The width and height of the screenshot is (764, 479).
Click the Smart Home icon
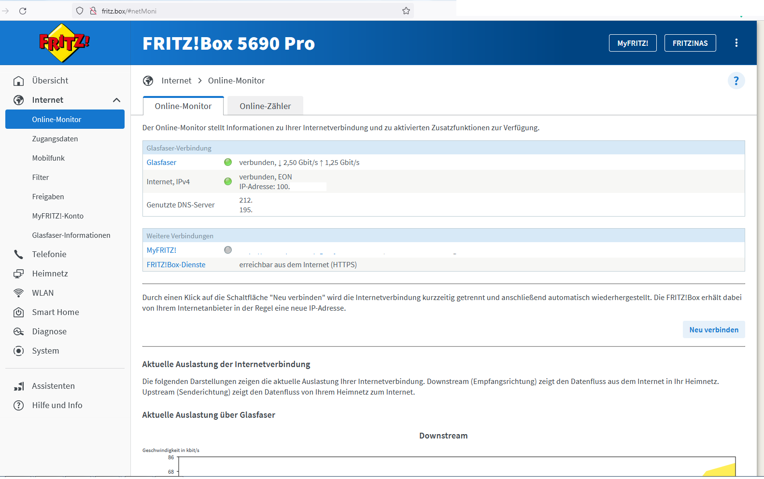click(19, 312)
